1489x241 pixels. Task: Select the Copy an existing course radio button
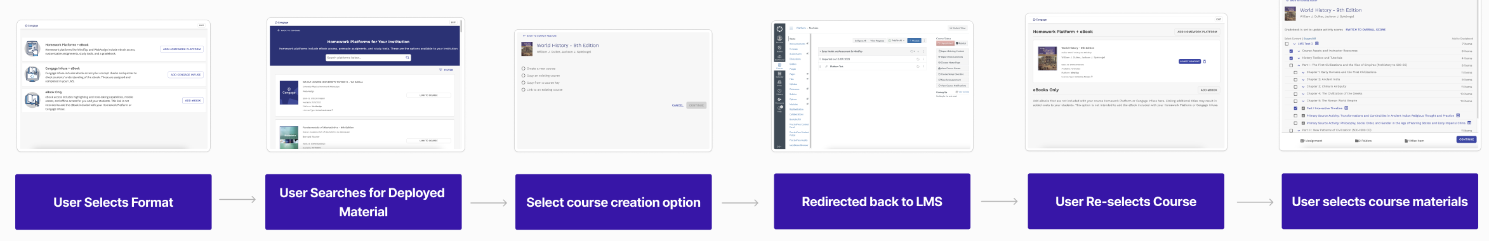(x=524, y=75)
